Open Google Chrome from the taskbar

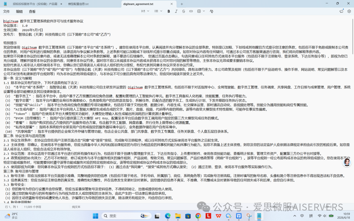point(198,216)
